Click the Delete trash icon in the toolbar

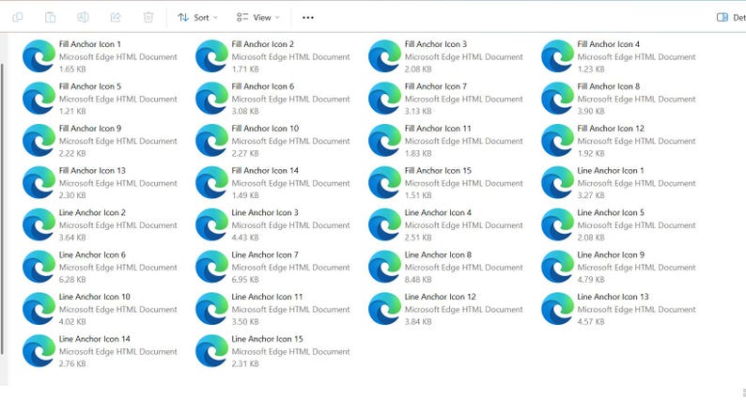click(148, 18)
